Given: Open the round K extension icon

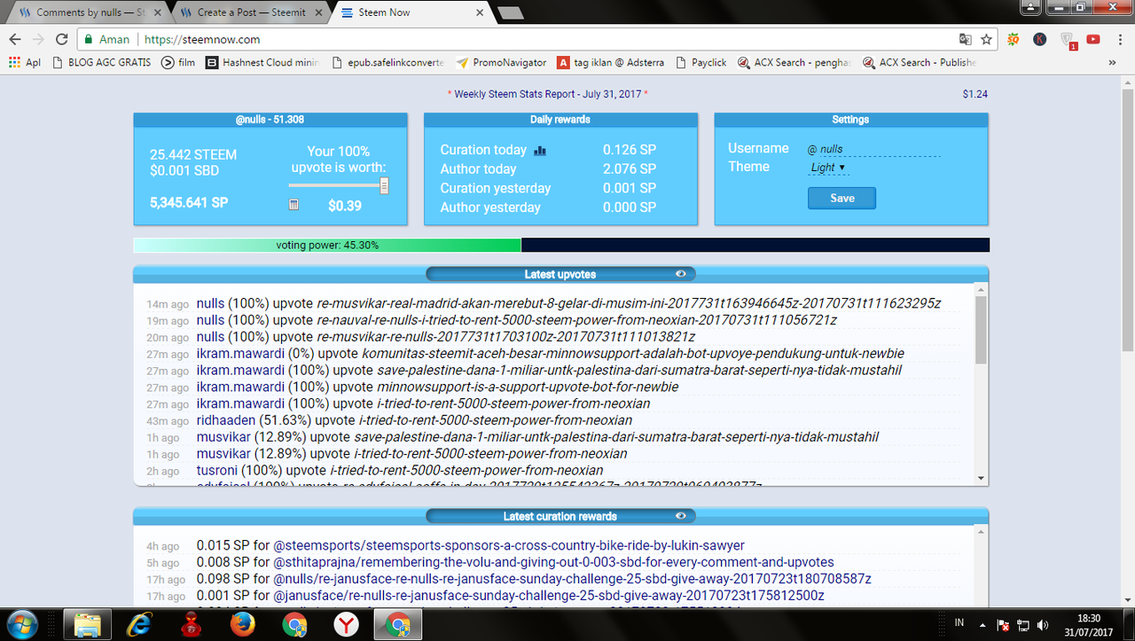Looking at the screenshot, I should (1040, 39).
